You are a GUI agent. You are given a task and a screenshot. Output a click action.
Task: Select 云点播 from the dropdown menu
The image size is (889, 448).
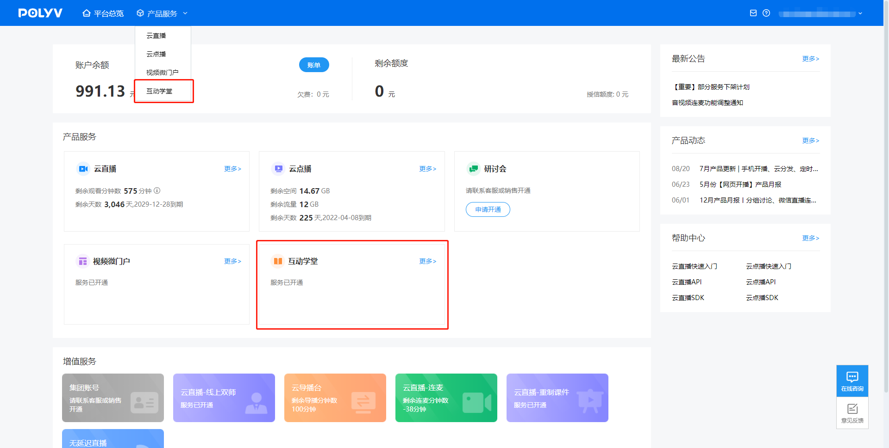[163, 54]
